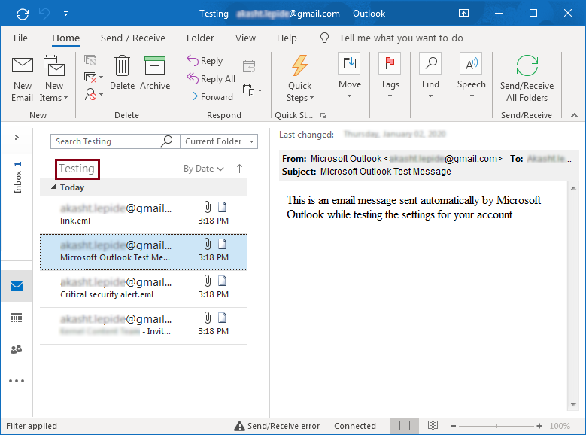Select the Home ribbon tab

[x=65, y=38]
